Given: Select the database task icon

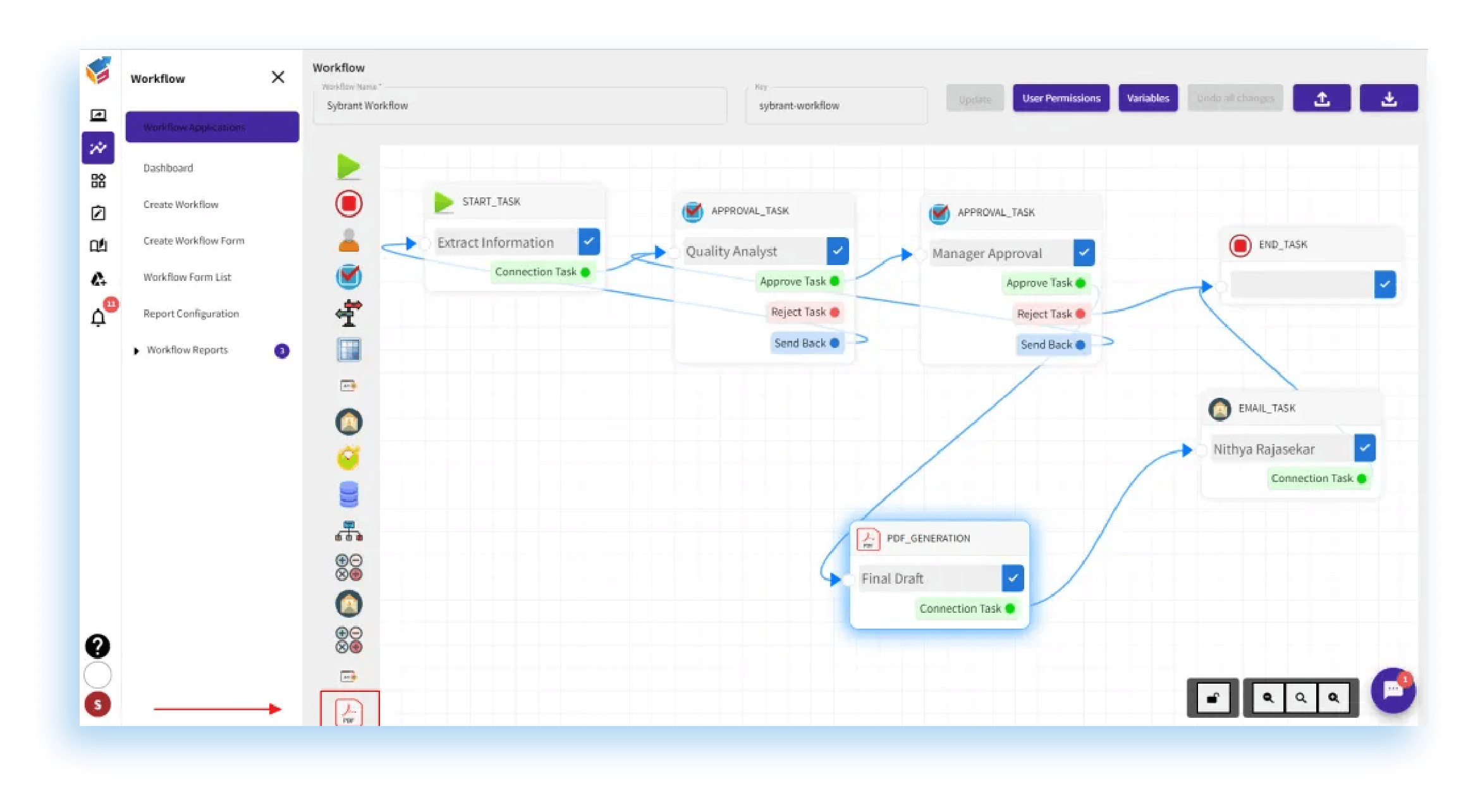Looking at the screenshot, I should tap(349, 495).
